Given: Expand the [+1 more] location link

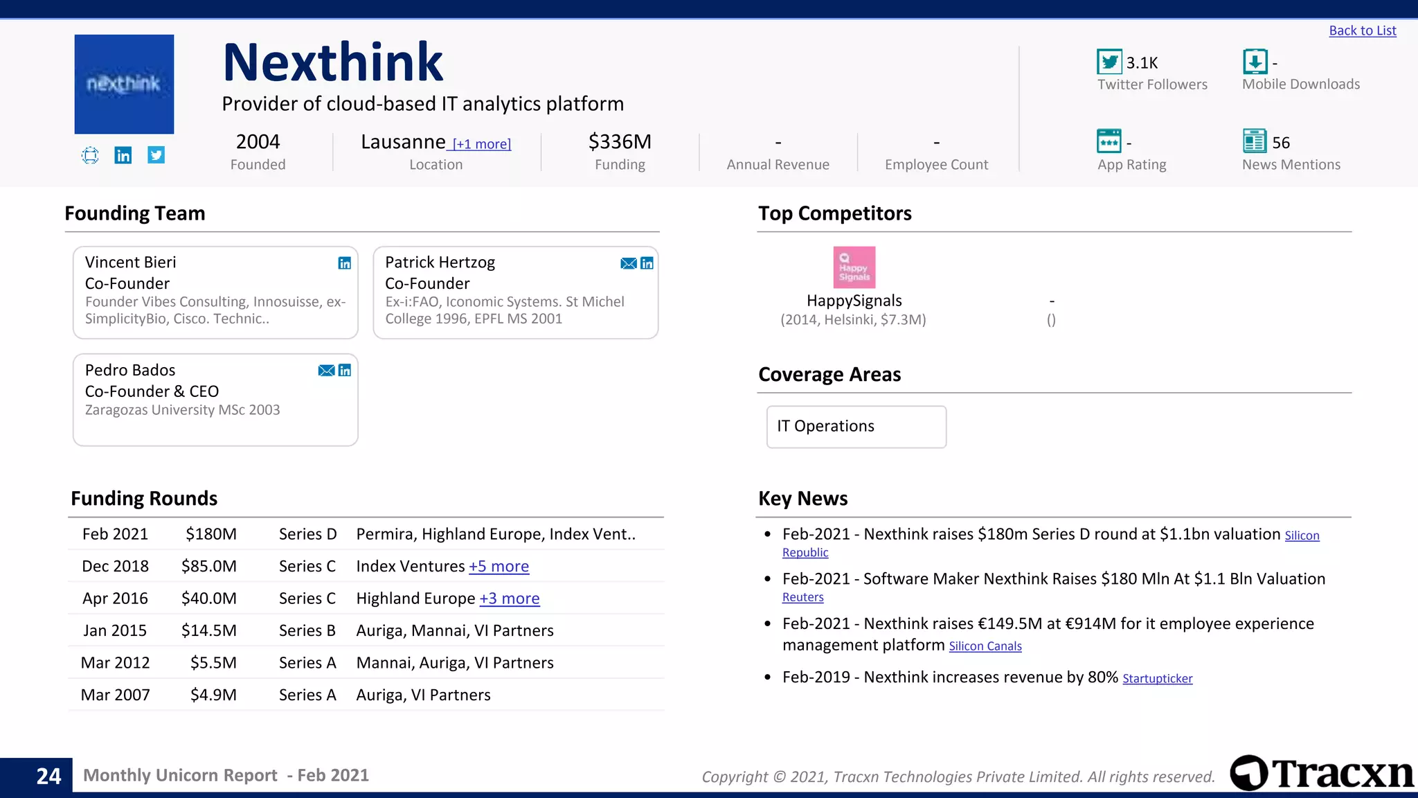Looking at the screenshot, I should (x=482, y=144).
